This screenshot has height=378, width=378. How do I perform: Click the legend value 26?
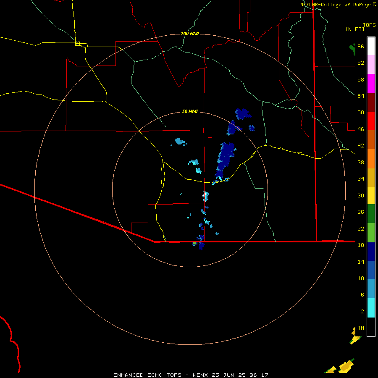361,212
